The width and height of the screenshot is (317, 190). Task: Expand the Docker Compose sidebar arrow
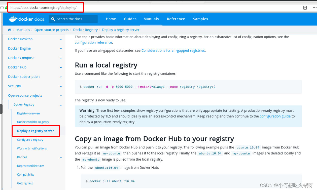pos(61,58)
